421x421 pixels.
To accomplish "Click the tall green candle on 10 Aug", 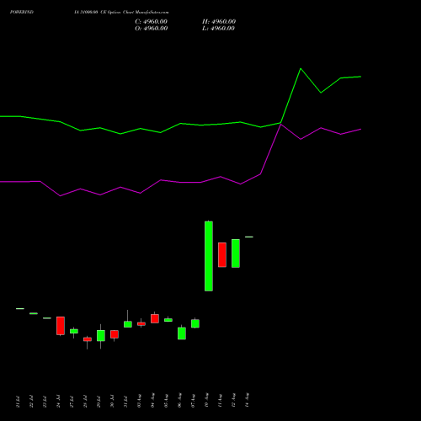I will [209, 256].
